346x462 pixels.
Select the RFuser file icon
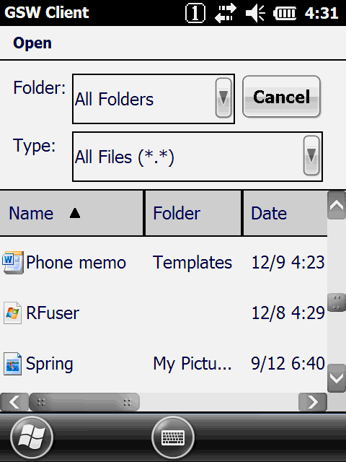[x=12, y=313]
